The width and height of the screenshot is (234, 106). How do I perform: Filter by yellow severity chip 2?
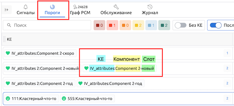(138, 25)
